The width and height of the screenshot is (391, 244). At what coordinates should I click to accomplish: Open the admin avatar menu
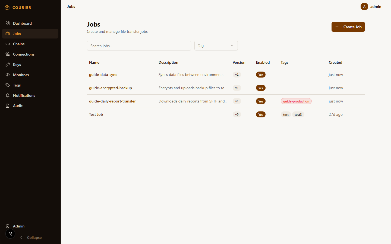tap(364, 7)
